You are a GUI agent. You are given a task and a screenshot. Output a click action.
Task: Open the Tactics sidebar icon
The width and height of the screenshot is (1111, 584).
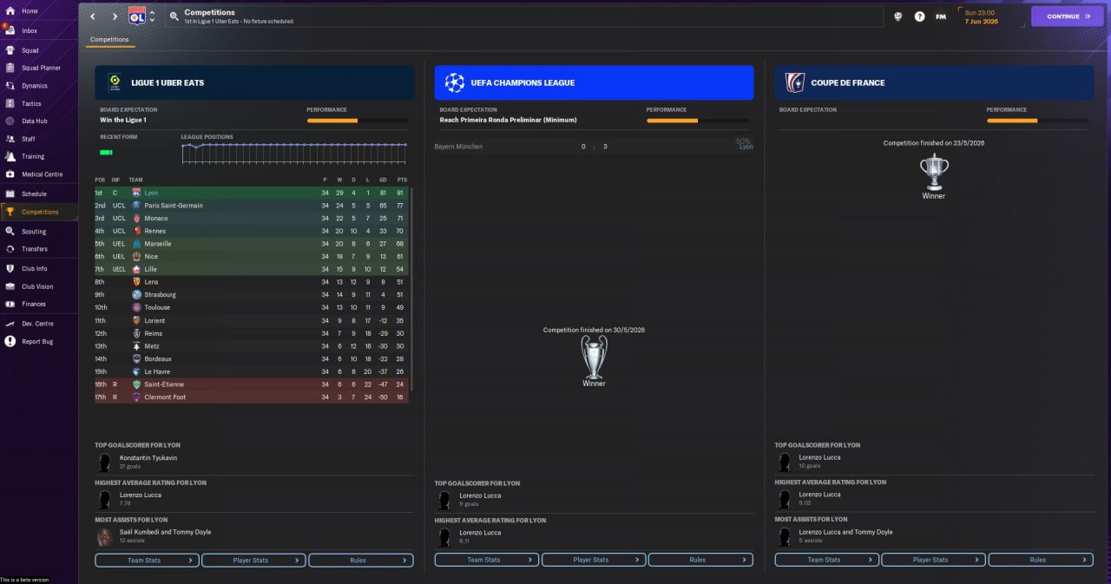click(x=10, y=103)
